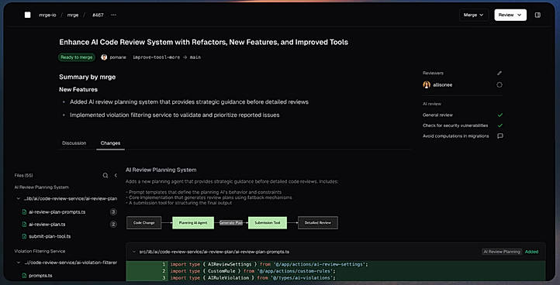Screen dimensions: 560x285
Task: Click Check for security vulnerabilities item
Action: [x=455, y=125]
